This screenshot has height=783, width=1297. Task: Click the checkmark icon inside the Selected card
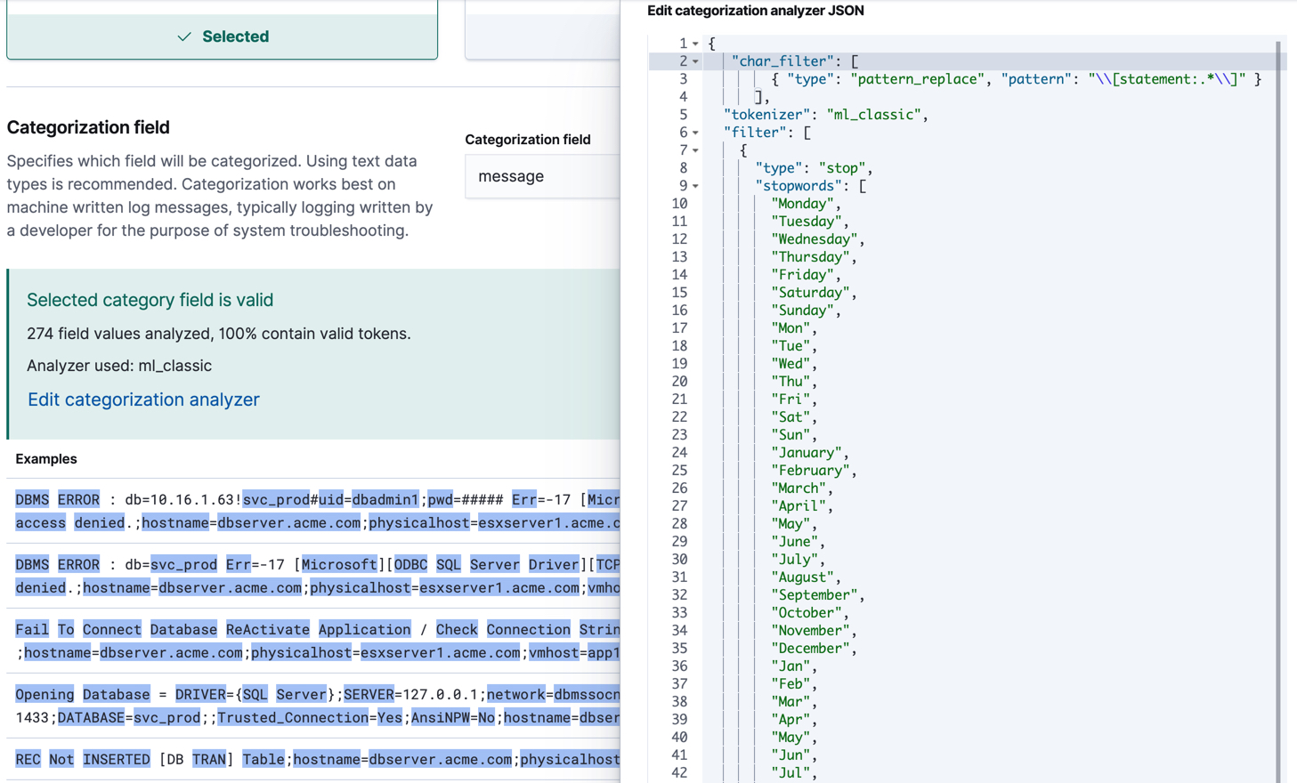click(183, 36)
